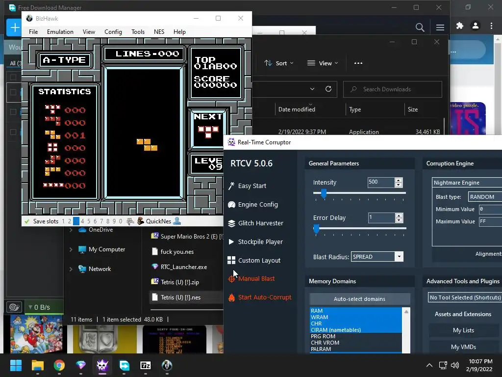Open the Engine Config section
Screen dimensions: 502x377
(252, 205)
